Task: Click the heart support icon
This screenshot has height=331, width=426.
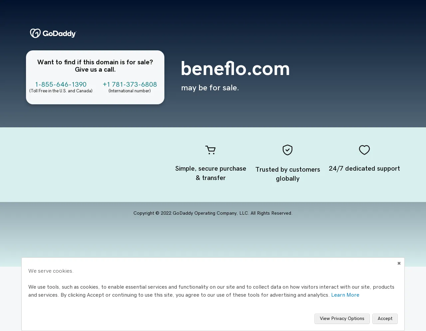Action: (364, 150)
